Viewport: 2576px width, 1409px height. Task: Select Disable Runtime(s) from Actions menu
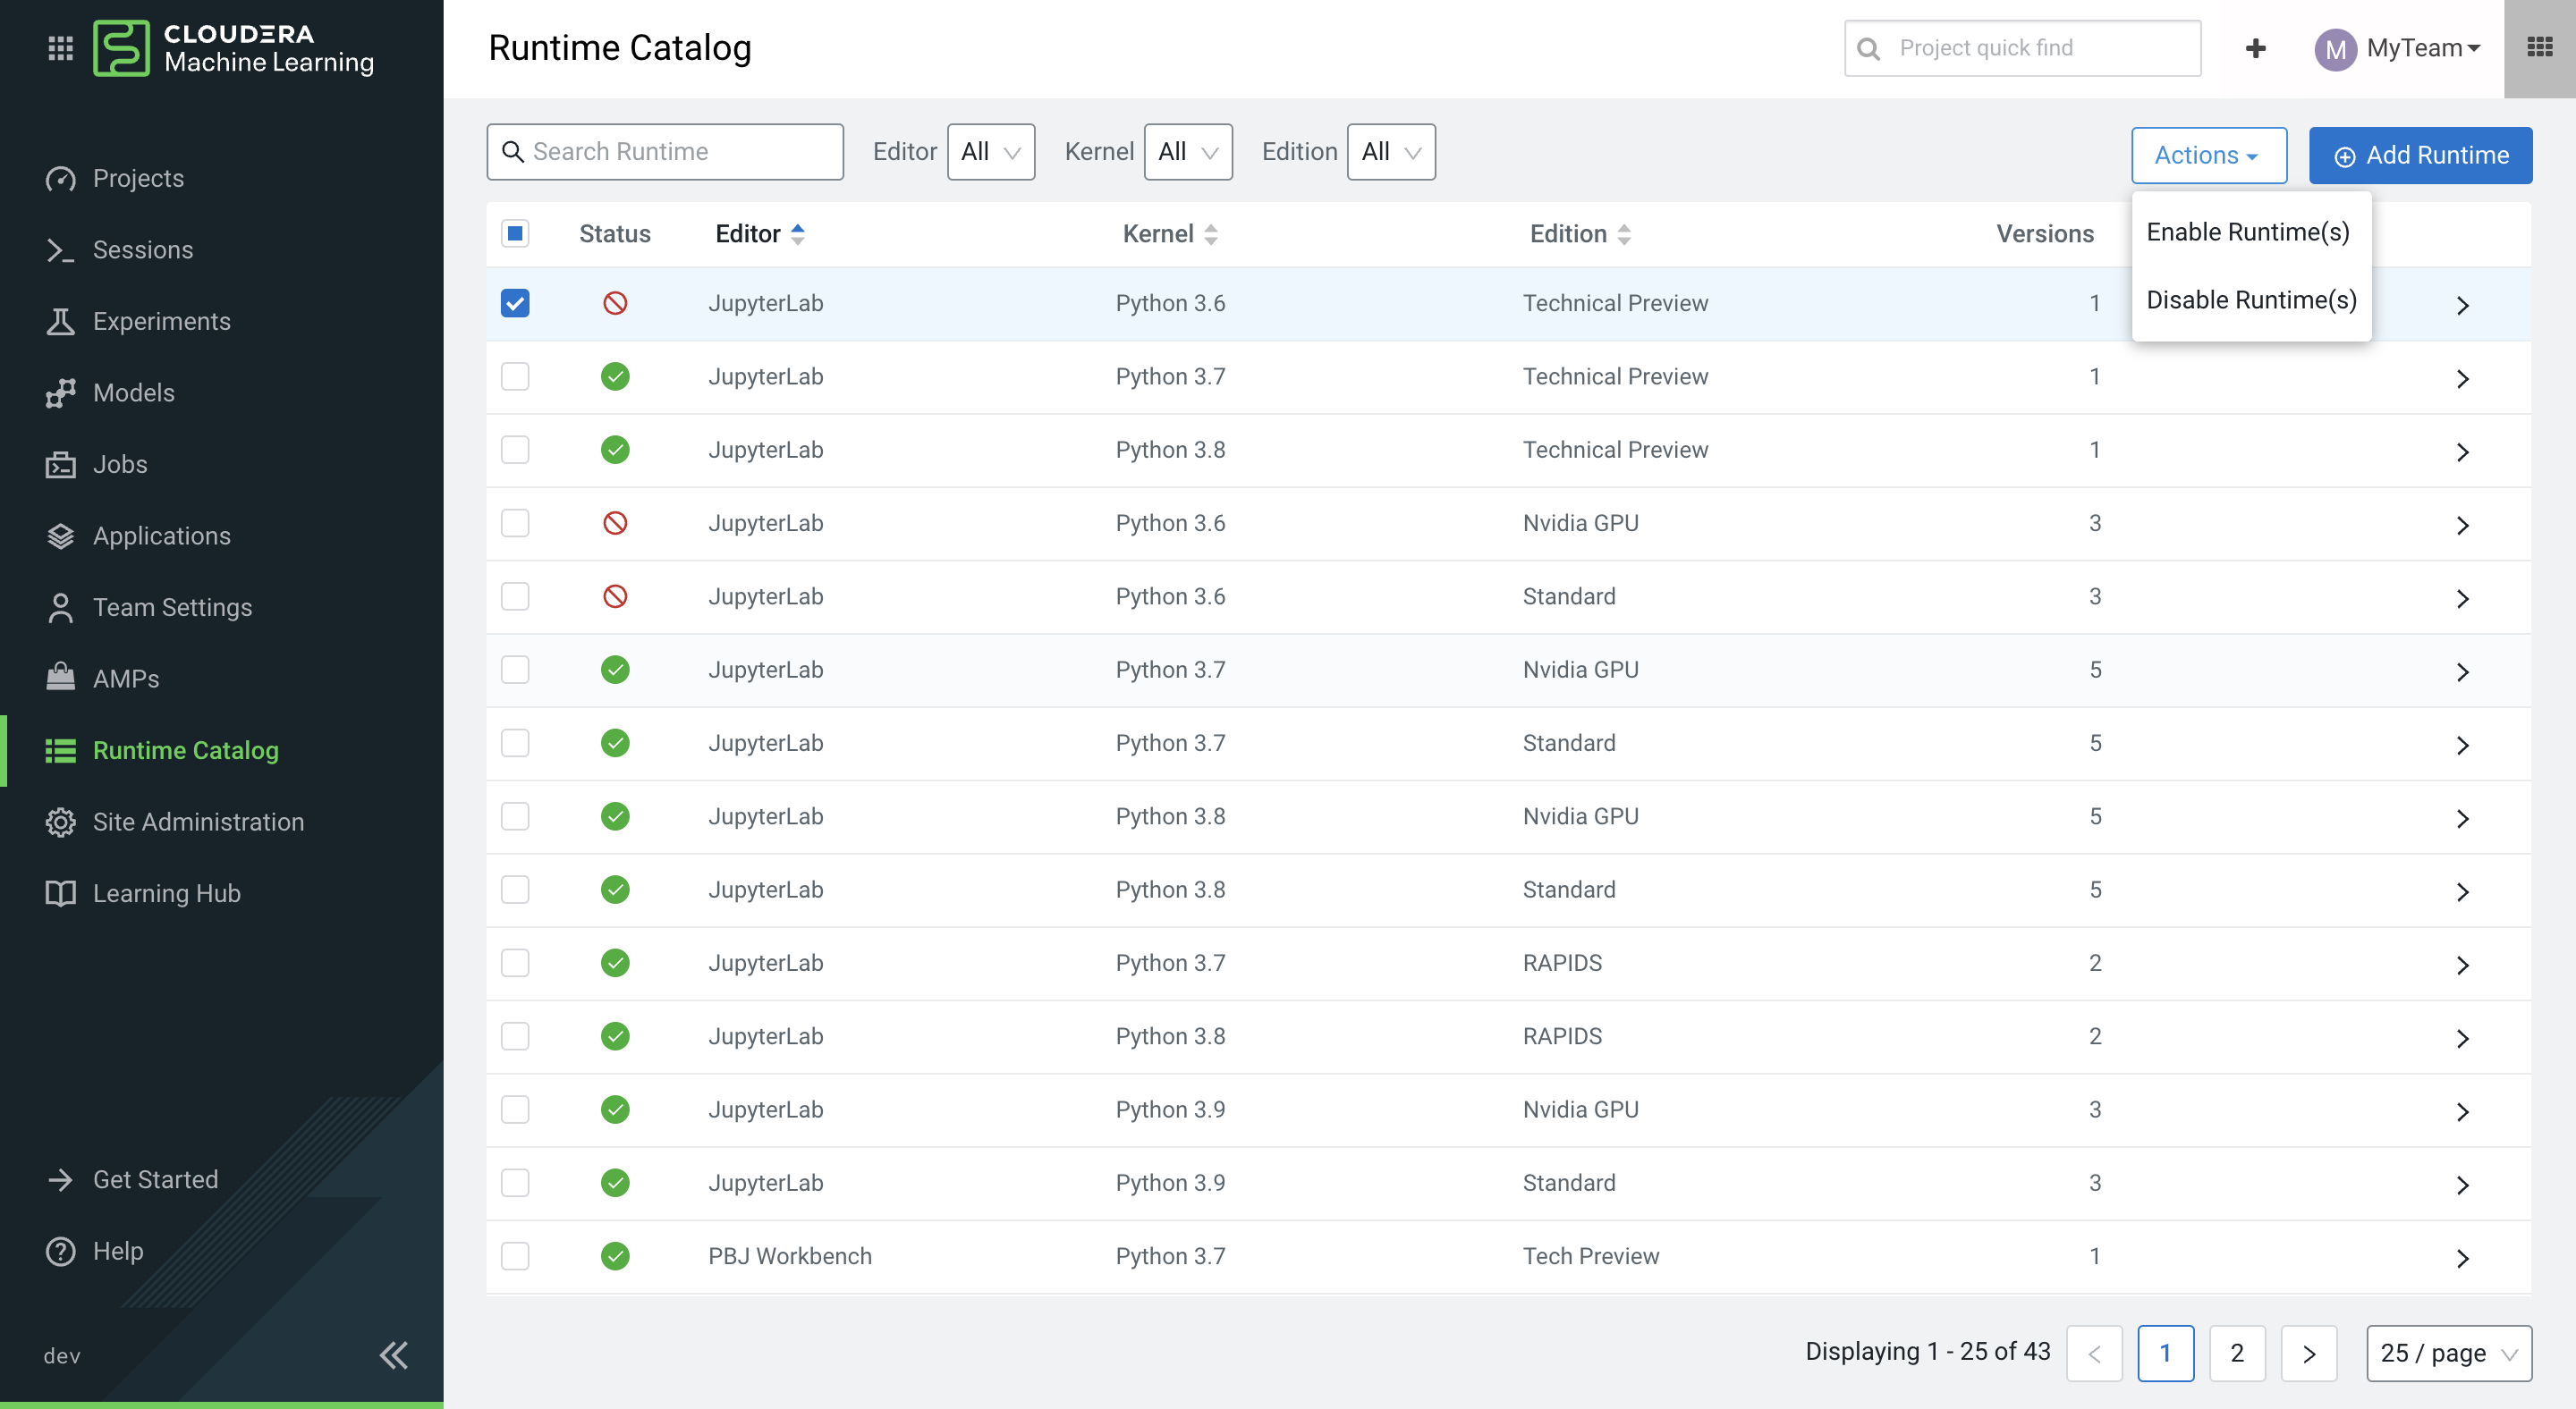pyautogui.click(x=2252, y=299)
